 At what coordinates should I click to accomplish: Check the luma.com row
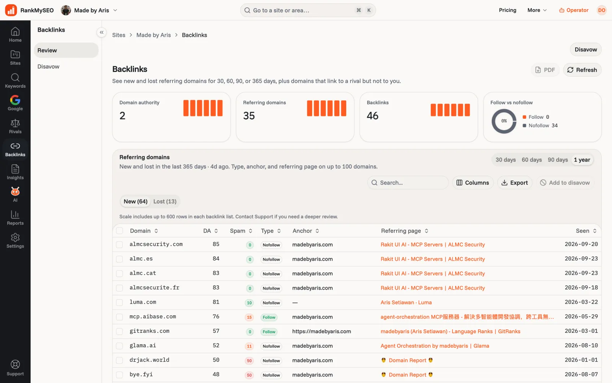pyautogui.click(x=120, y=303)
